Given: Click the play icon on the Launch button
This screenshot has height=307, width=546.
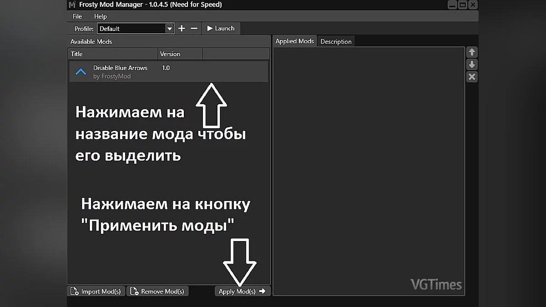Looking at the screenshot, I should [x=209, y=28].
